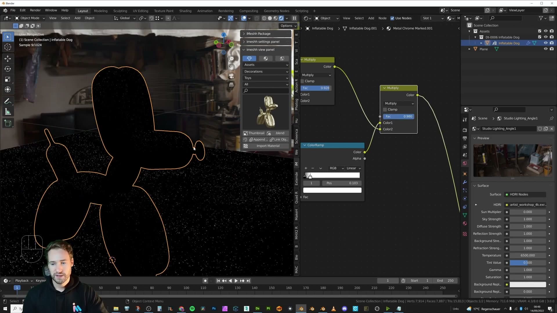
Task: Select the Measure tool
Action: click(x=8, y=112)
